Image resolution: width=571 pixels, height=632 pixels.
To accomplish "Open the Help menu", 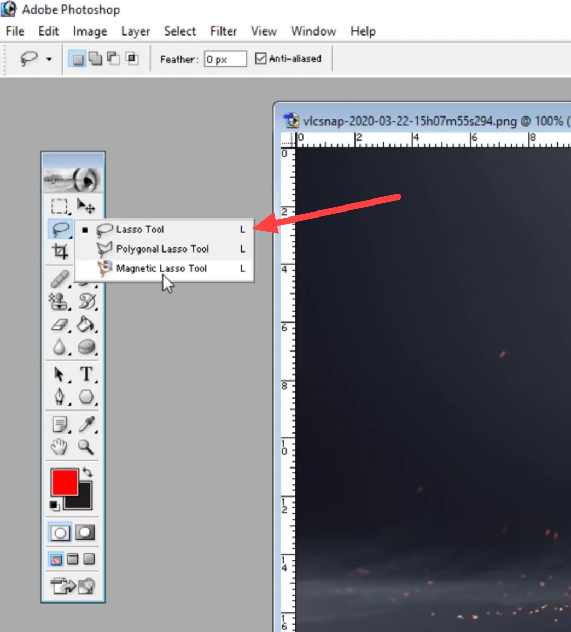I will click(x=363, y=31).
